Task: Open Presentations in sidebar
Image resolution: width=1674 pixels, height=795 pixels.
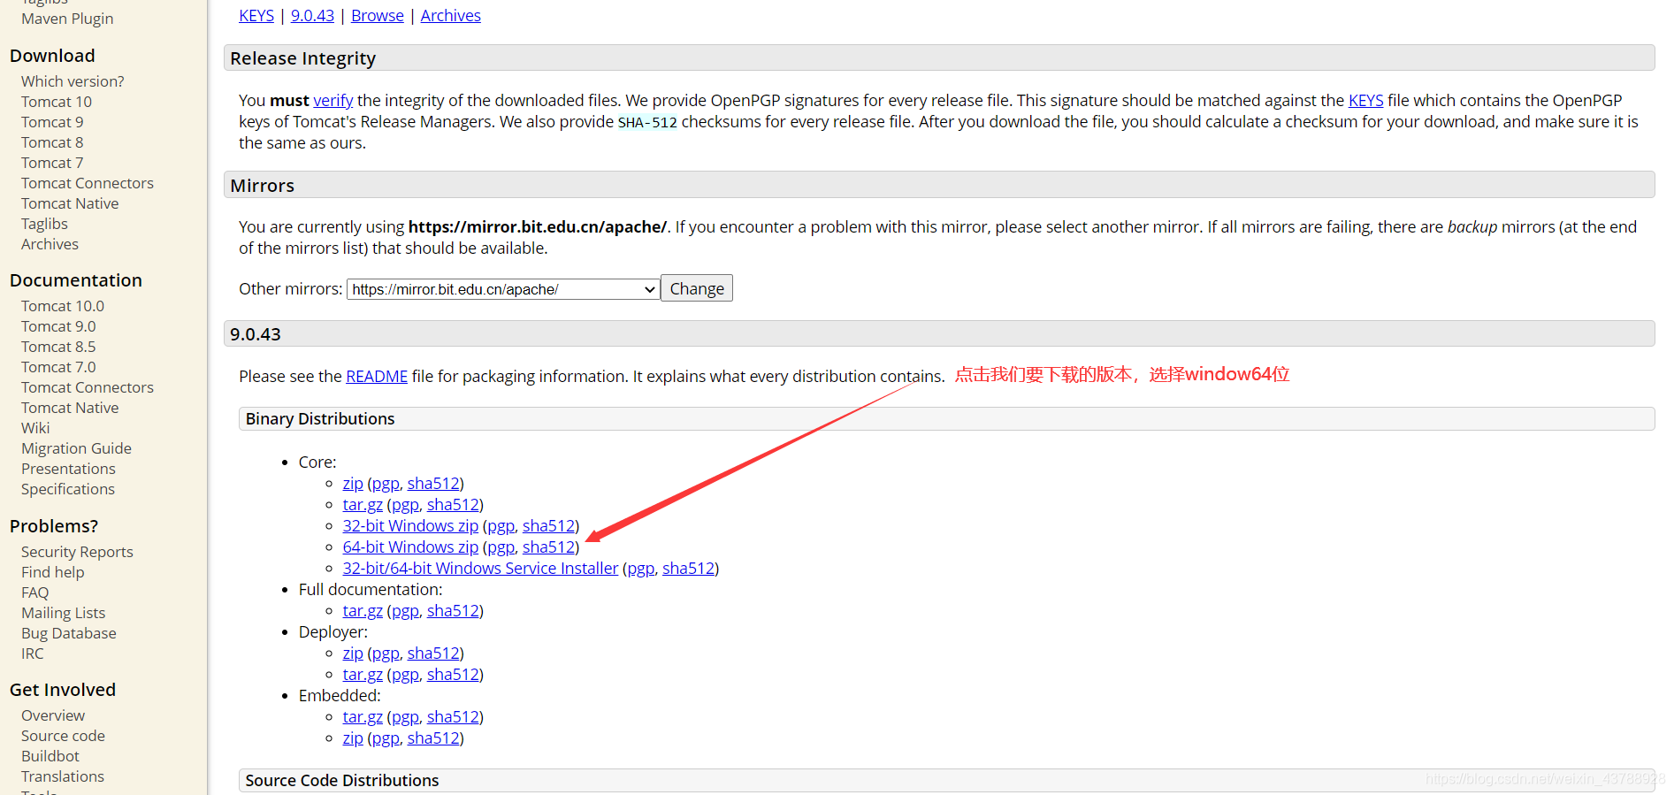Action: click(x=68, y=469)
